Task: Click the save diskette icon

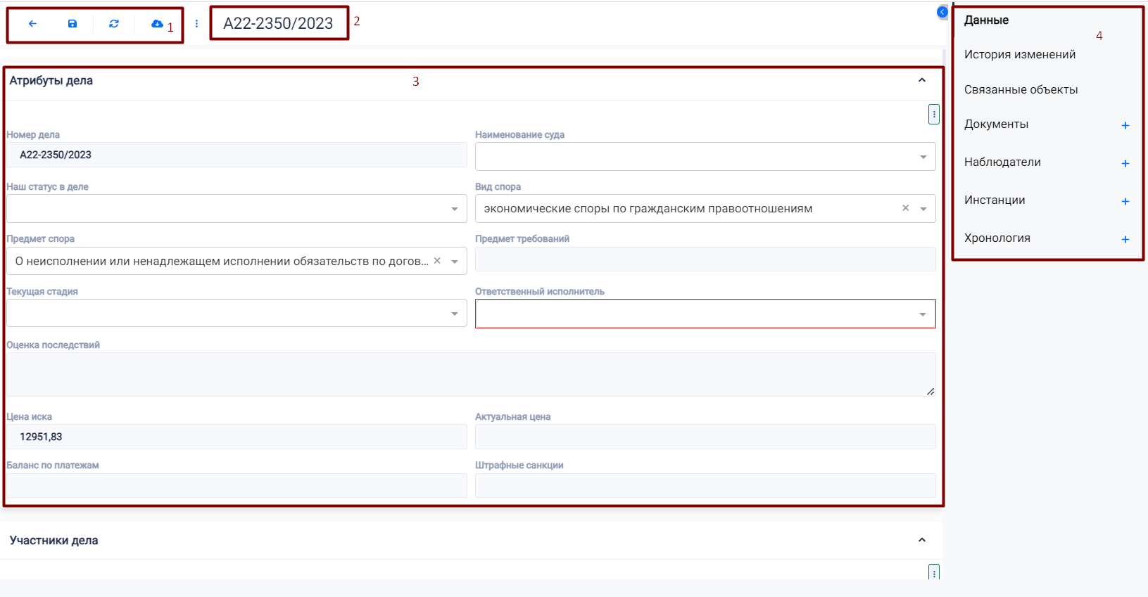Action: pos(72,24)
